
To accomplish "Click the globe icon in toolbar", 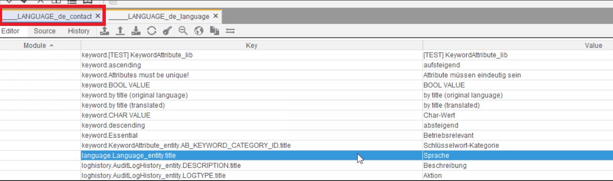I will 198,31.
